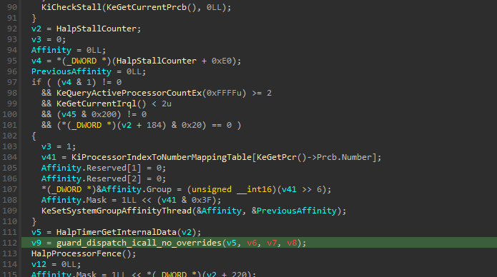Click variable v3 on line 93
The image size is (497, 277).
(x=36, y=39)
